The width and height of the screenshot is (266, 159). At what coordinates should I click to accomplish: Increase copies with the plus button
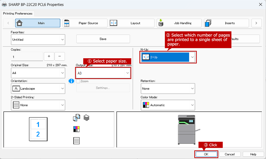point(49,56)
